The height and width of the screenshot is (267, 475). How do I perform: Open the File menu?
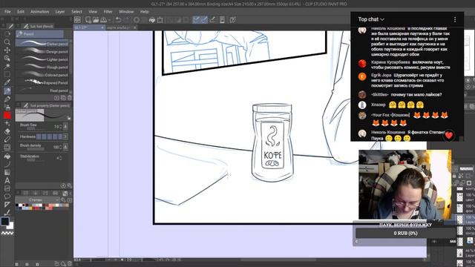click(x=7, y=12)
